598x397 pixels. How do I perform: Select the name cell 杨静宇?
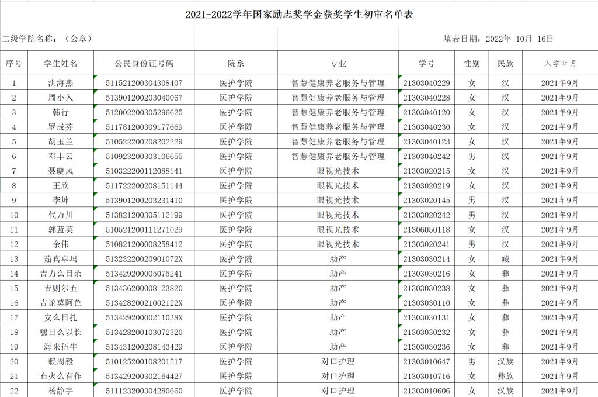point(61,391)
